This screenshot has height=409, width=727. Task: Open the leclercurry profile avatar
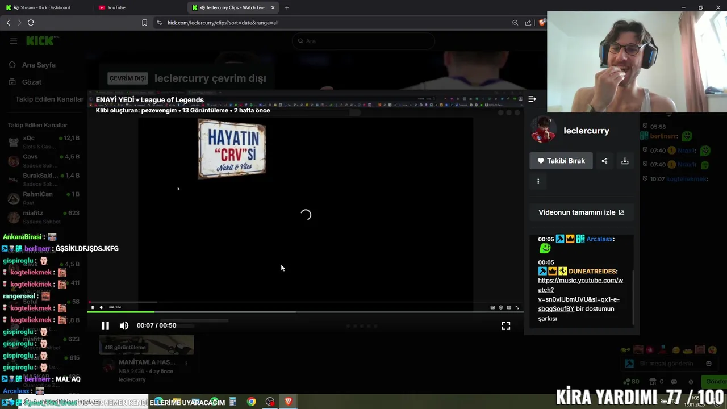click(x=543, y=130)
